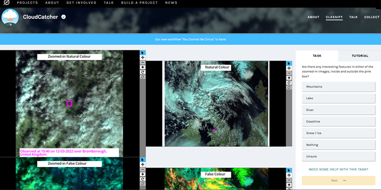381x190 pixels.
Task: Click the 'Zoomed-in Natural Colour' label
Action: [69, 57]
